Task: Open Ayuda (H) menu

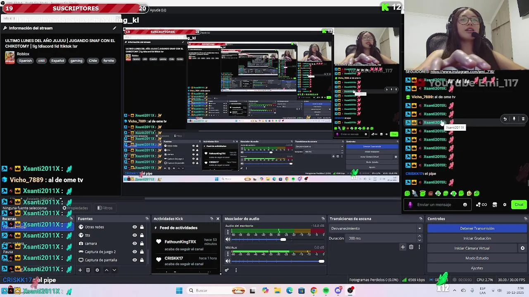Action: [158, 10]
